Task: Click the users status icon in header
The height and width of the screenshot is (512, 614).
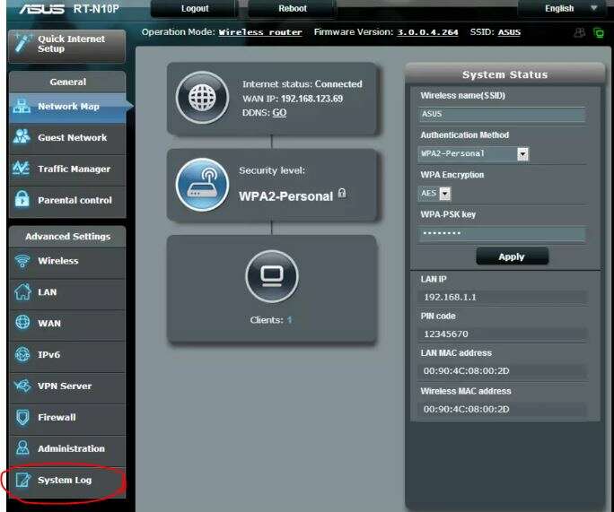Action: [x=580, y=33]
